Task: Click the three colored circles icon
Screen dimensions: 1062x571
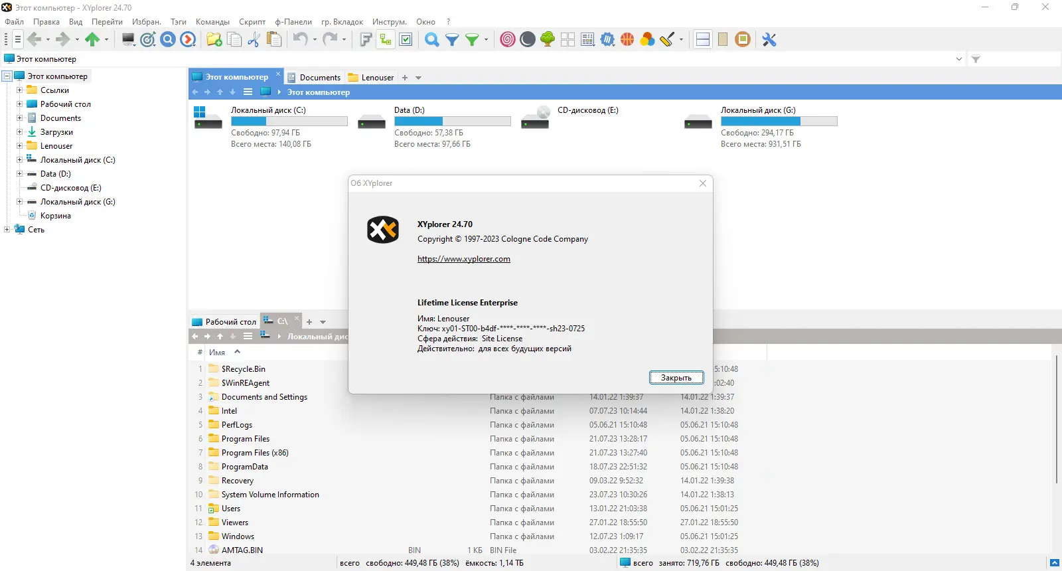Action: coord(647,40)
